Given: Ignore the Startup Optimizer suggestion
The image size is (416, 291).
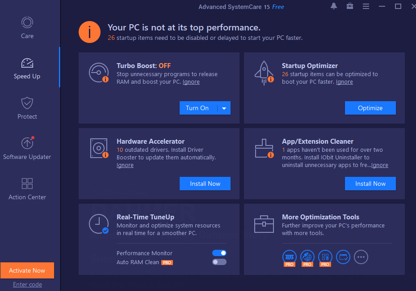Looking at the screenshot, I should coord(345,82).
